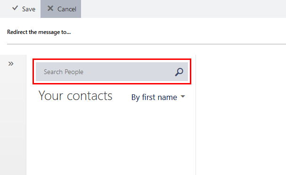286x175 pixels.
Task: Click the Search People placeholder text
Action: pyautogui.click(x=64, y=72)
